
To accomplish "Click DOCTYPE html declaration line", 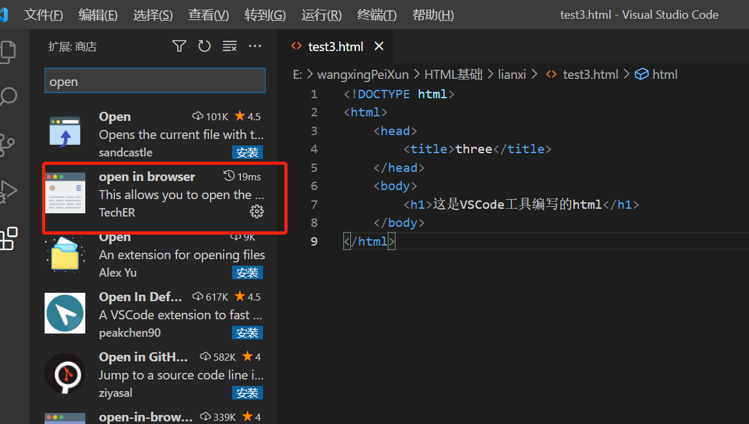I will click(x=399, y=94).
